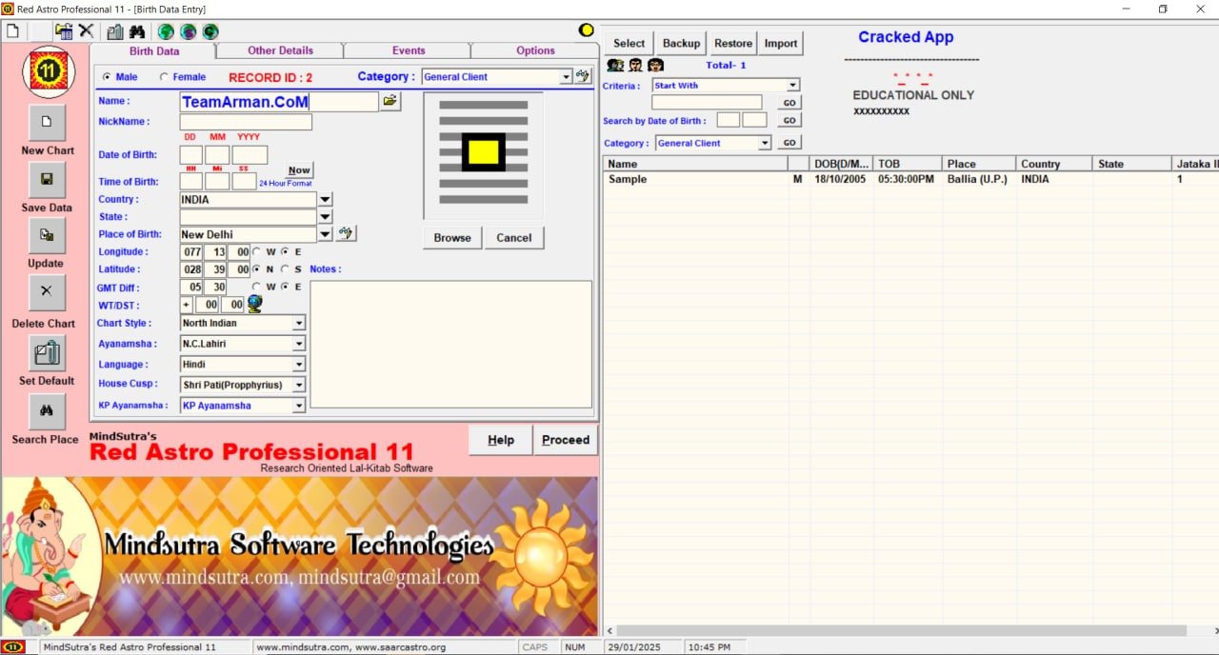Open the State dropdown arrow
Viewport: 1219px width, 655px height.
pos(325,217)
